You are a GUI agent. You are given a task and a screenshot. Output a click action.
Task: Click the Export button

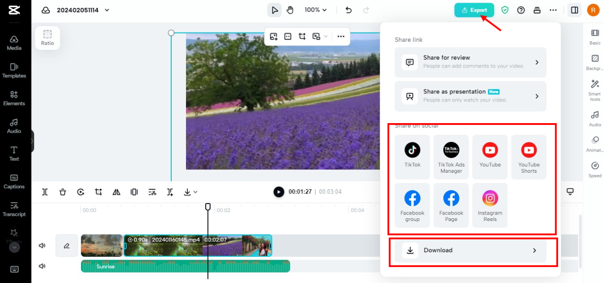474,10
